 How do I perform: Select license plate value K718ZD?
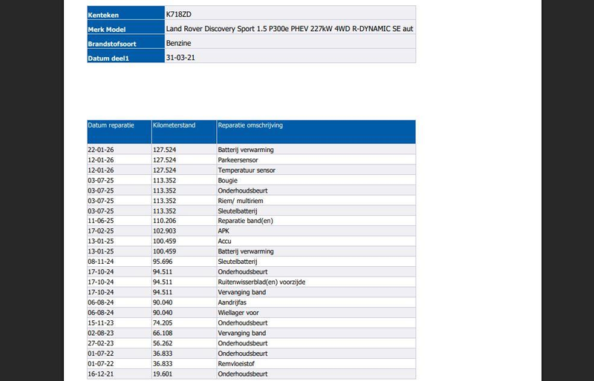click(178, 14)
